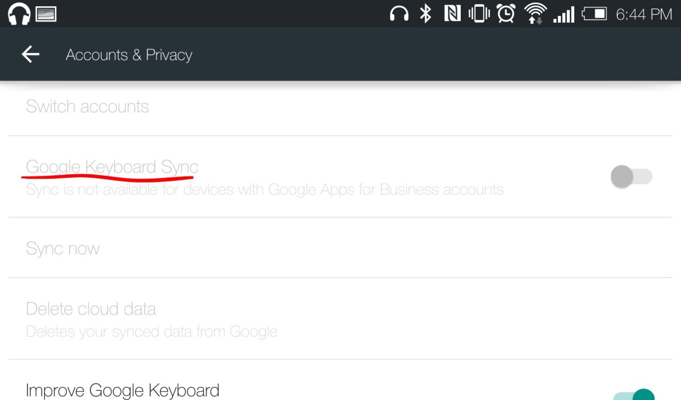681x400 pixels.
Task: Tap the headset icon beside Bluetooth
Action: (x=399, y=14)
